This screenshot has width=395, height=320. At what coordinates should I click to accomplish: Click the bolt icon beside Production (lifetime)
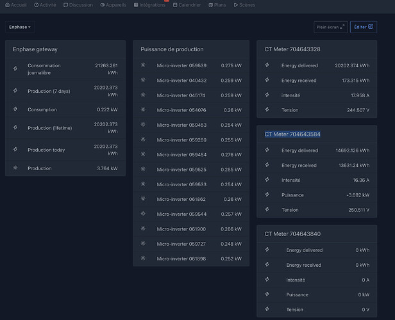coord(15,127)
